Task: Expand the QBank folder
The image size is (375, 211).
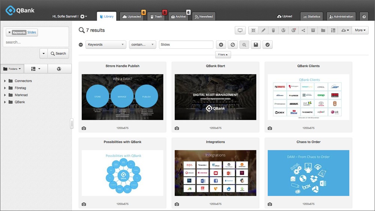Action: coord(5,102)
